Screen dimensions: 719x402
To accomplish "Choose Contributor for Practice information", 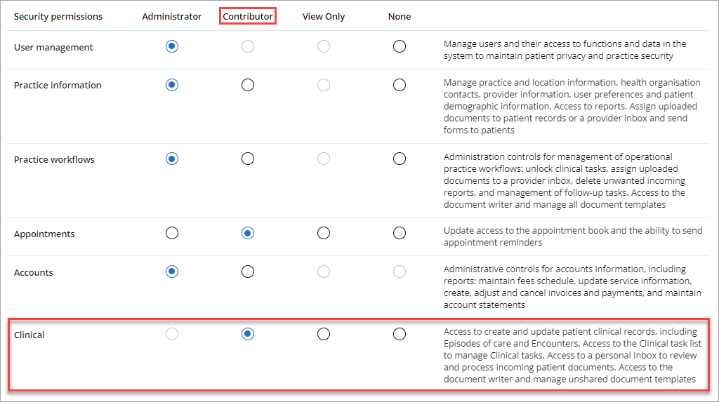I will click(248, 85).
